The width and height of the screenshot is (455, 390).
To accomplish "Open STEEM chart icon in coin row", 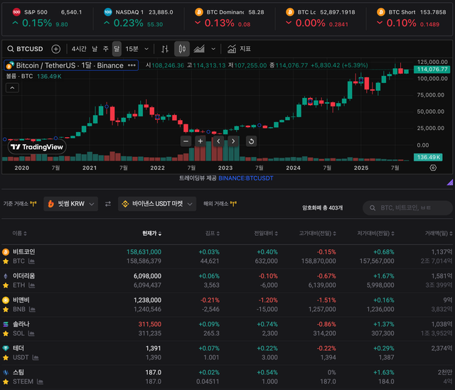I will 40,381.
